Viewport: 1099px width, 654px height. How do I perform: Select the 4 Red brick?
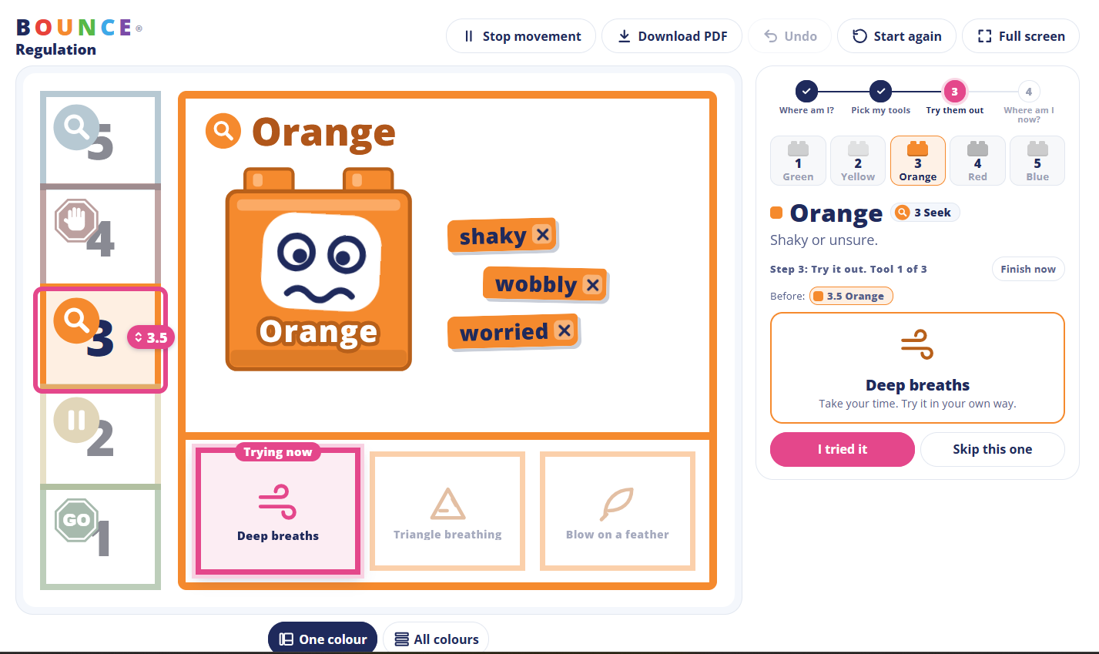click(977, 161)
